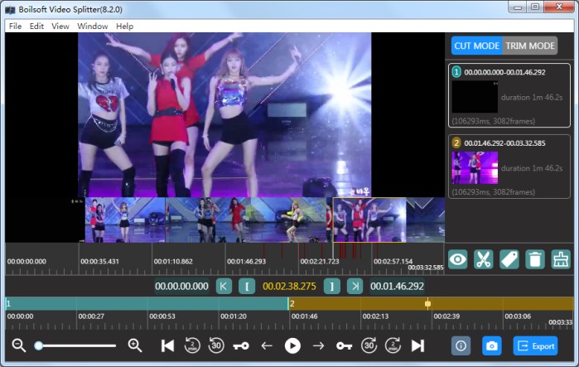Play the video
The width and height of the screenshot is (579, 367).
tap(292, 346)
